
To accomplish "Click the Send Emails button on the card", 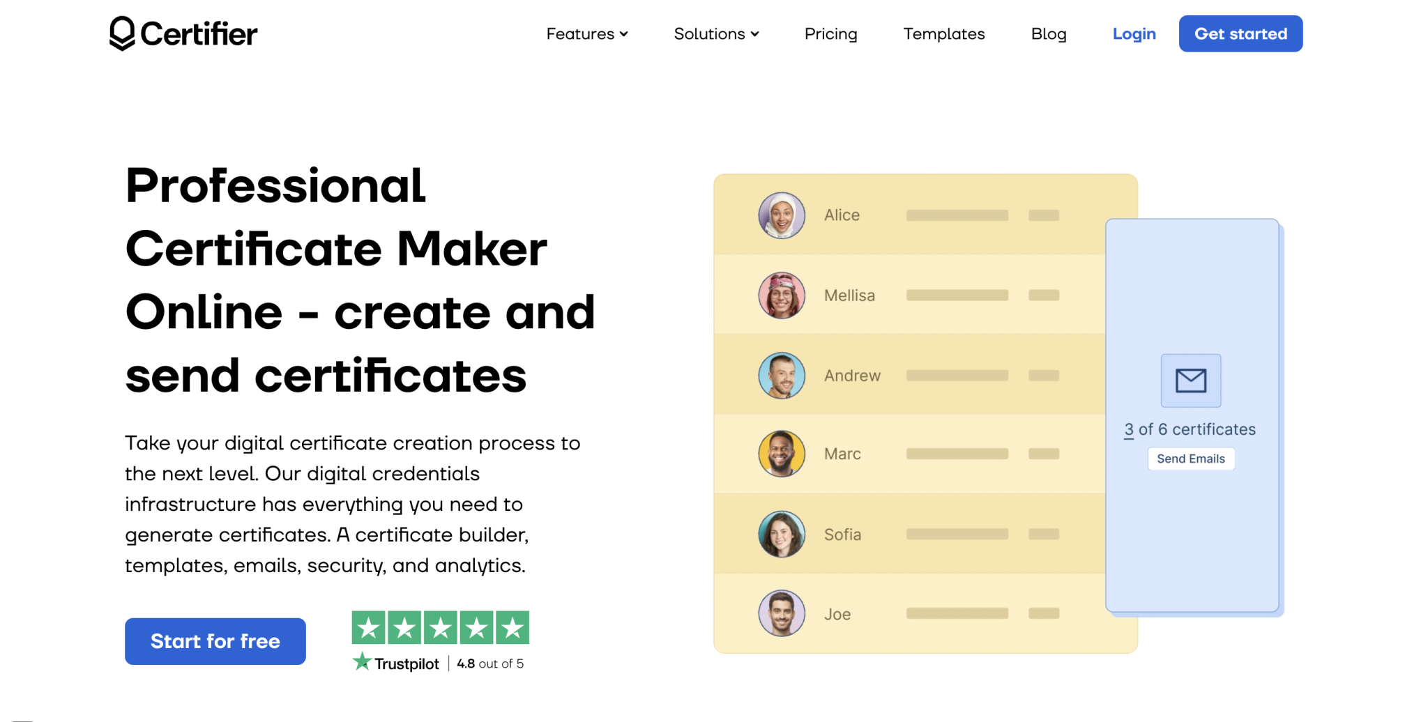I will tap(1191, 459).
